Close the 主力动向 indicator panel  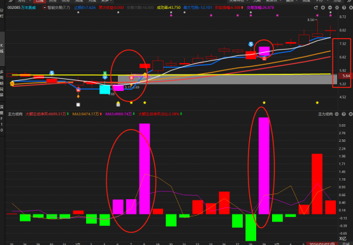(350, 114)
